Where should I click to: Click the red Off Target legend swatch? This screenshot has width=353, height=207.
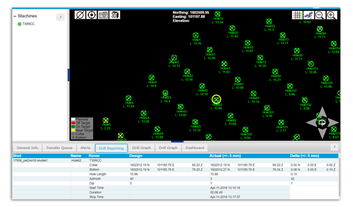coord(73,123)
